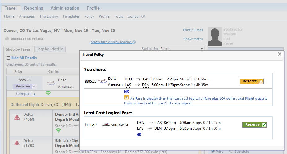Image resolution: width=287 pixels, height=154 pixels.
Task: Open the Administration top tab
Action: point(65,8)
